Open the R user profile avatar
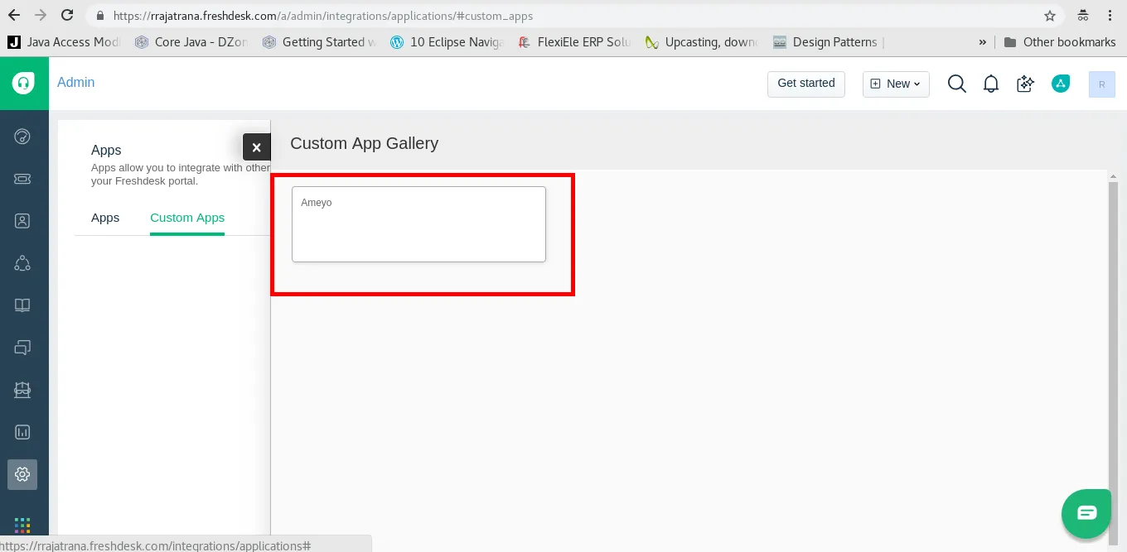This screenshot has height=552, width=1127. 1101,84
